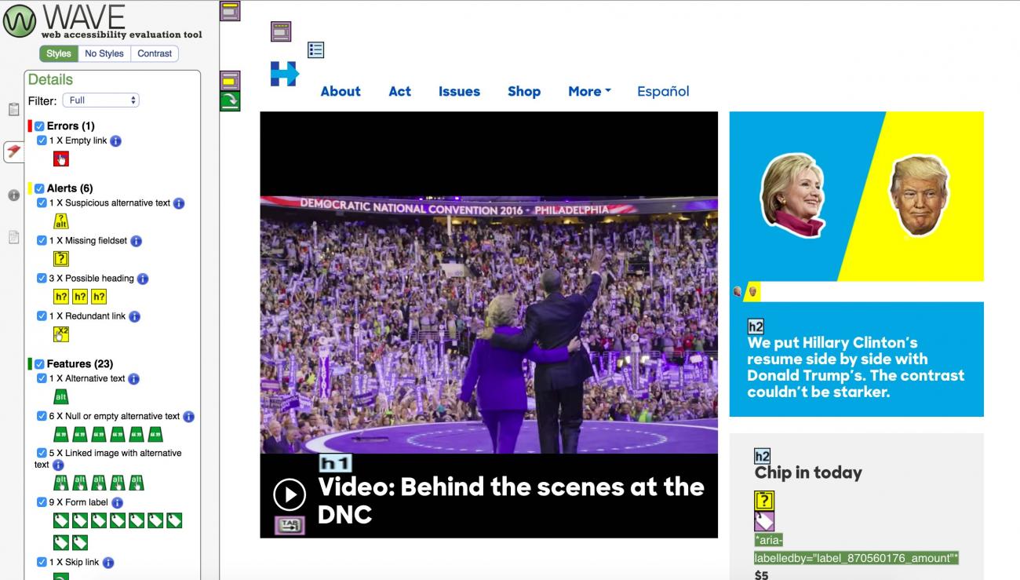Image resolution: width=1020 pixels, height=580 pixels.
Task: Play the Behind the scenes video
Action: (x=290, y=494)
